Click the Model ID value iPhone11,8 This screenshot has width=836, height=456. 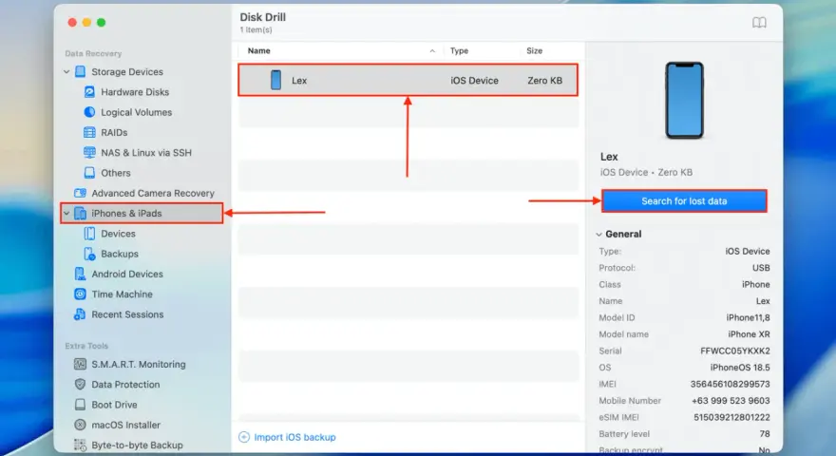(748, 318)
